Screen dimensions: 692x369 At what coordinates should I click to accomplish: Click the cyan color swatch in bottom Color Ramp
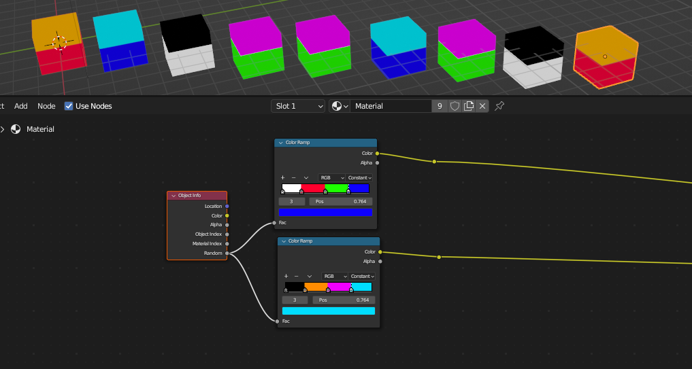329,311
